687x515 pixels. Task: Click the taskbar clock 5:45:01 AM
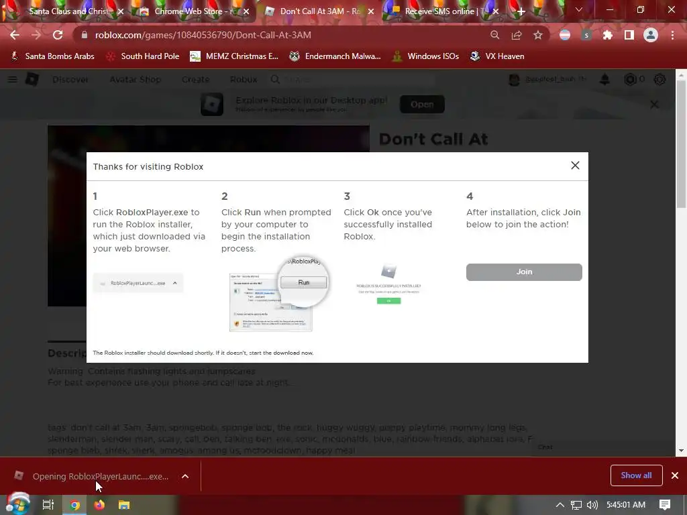click(x=626, y=505)
